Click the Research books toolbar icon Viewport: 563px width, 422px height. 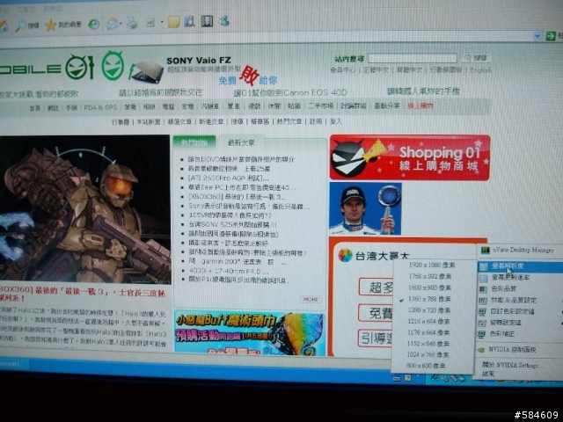tap(189, 21)
